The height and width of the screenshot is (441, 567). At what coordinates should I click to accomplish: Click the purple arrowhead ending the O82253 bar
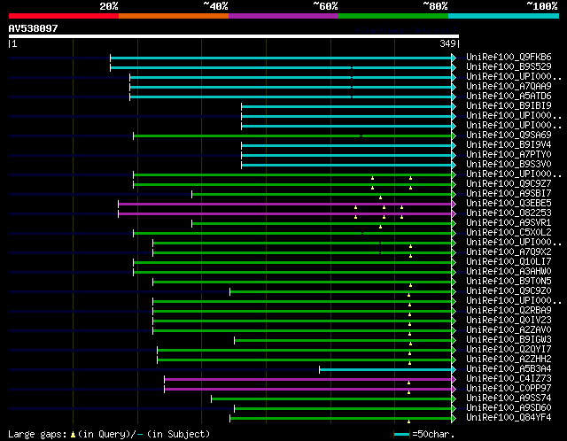[454, 214]
